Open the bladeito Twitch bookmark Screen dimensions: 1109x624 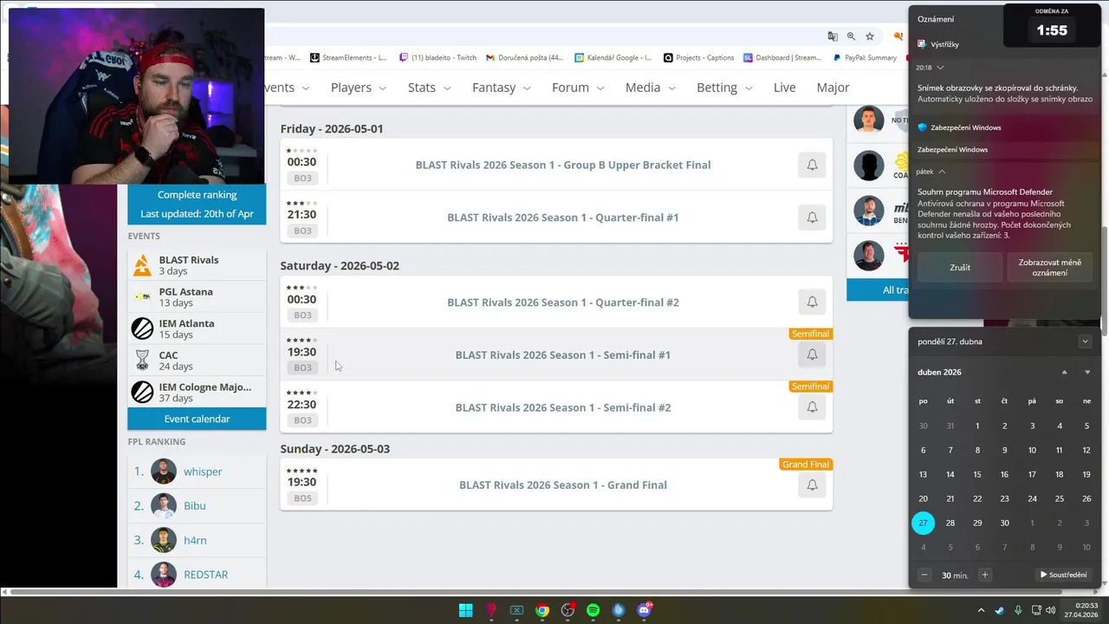point(438,58)
